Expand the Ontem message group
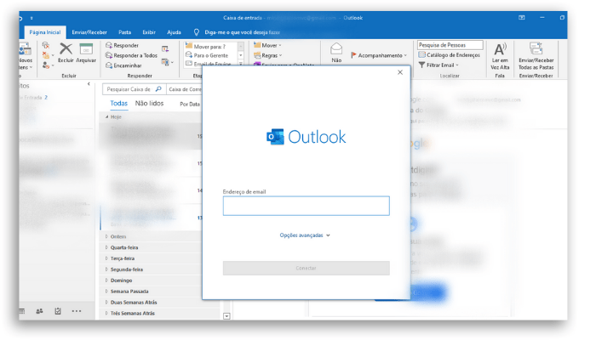Image resolution: width=596 pixels, height=340 pixels. tap(106, 236)
